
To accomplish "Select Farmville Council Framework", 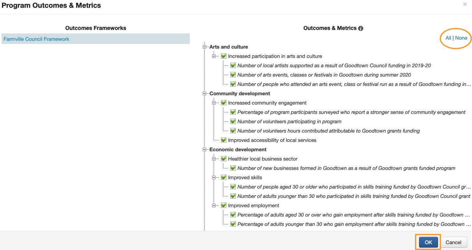I will point(36,39).
